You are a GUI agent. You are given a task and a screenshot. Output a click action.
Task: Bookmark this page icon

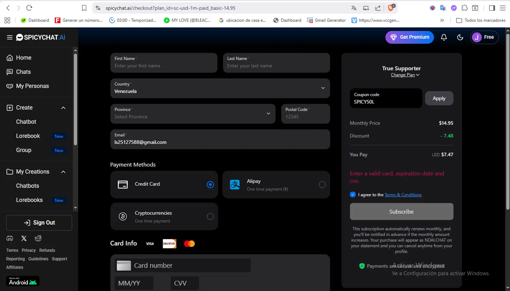(84, 8)
